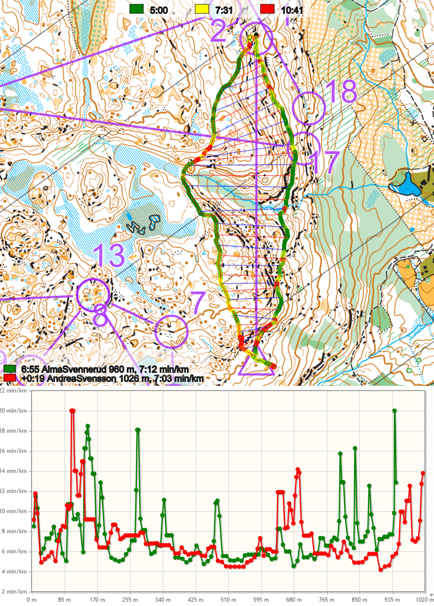The height and width of the screenshot is (606, 434).
Task: Click the small dark pond symbols mid-map
Action: pos(144,224)
